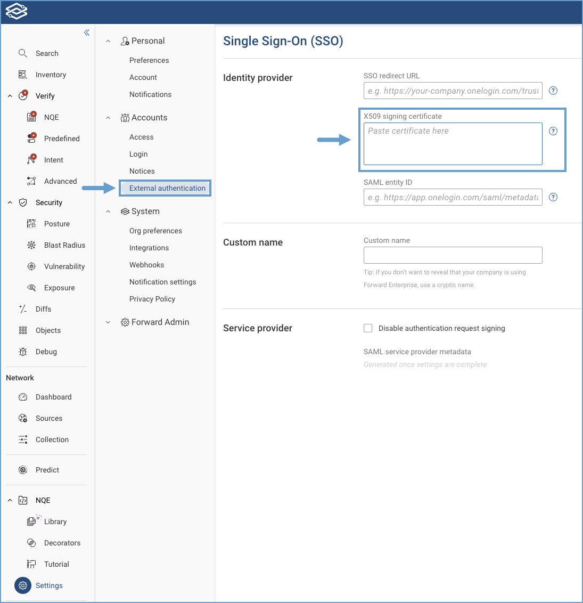This screenshot has height=603, width=583.
Task: Select External authentication menu item
Action: tap(167, 188)
